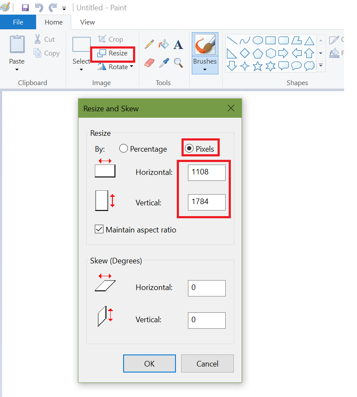Select the Oval shape

(257, 40)
